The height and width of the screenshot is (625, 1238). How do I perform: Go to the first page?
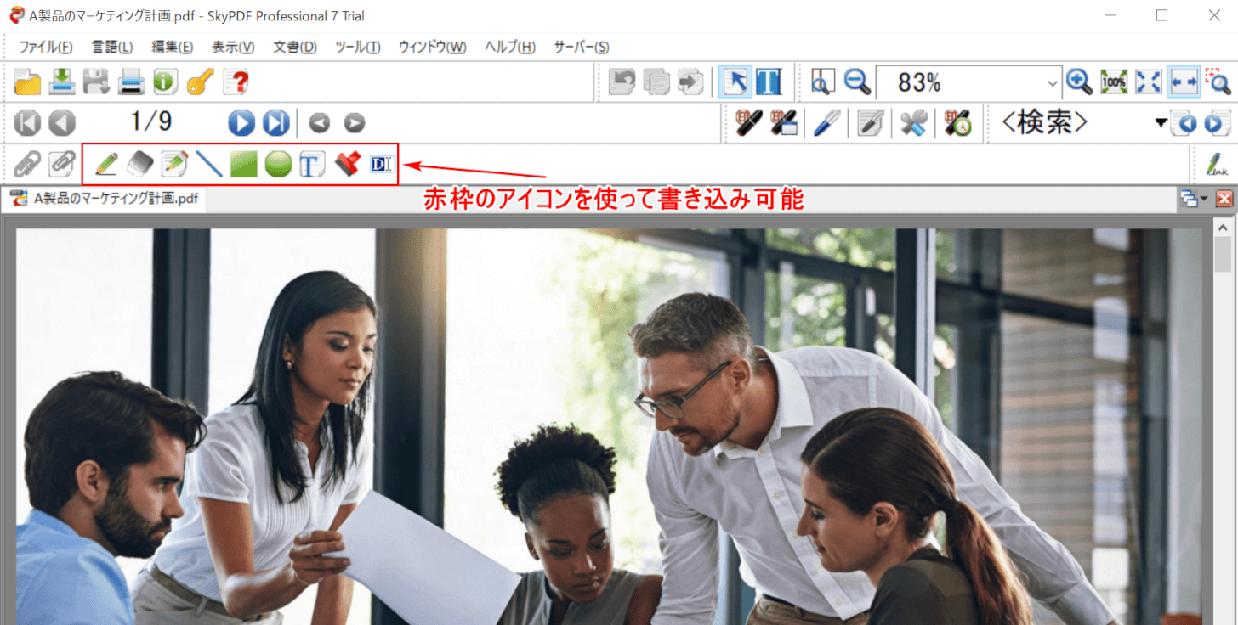(28, 123)
